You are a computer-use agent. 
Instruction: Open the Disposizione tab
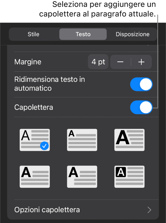(133, 34)
